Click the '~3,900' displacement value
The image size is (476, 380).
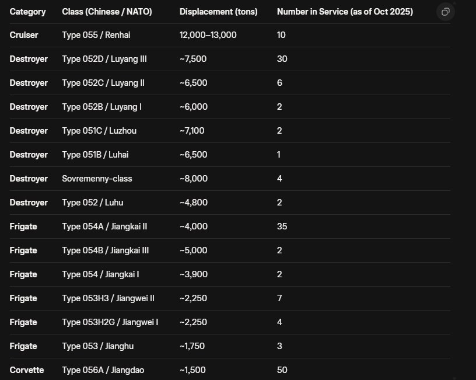(x=194, y=274)
